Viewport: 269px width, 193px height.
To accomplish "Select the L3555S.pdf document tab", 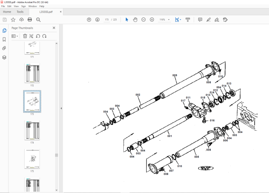I will (46, 12).
